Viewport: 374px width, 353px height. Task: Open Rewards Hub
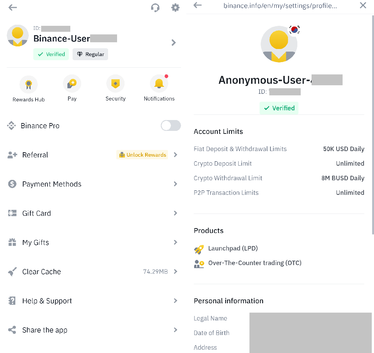(29, 89)
